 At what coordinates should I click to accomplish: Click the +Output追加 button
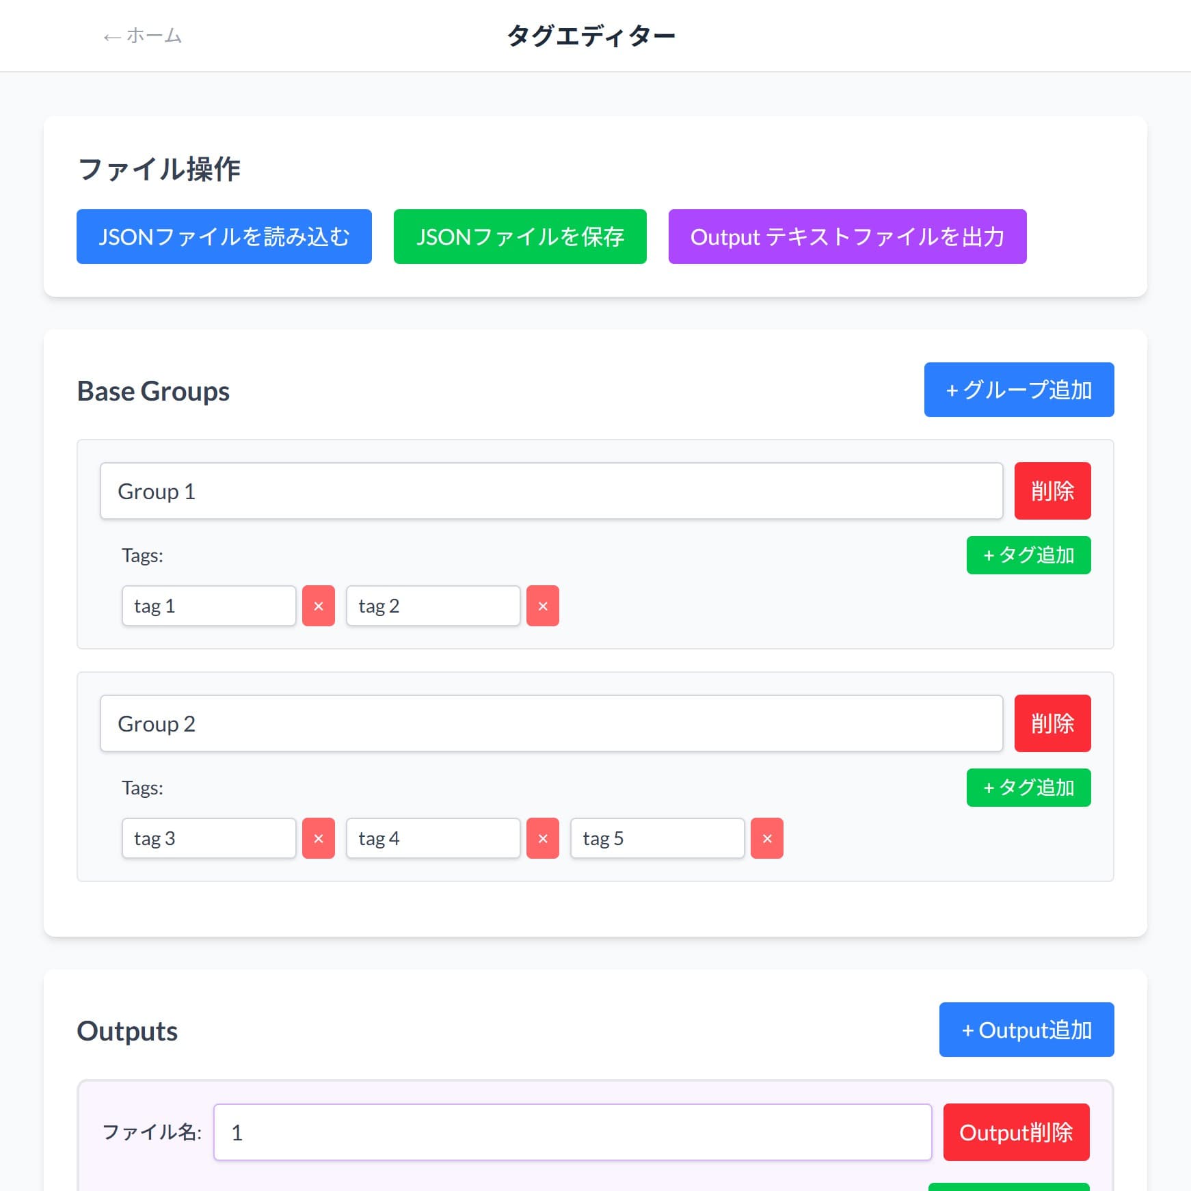[x=1026, y=1030]
